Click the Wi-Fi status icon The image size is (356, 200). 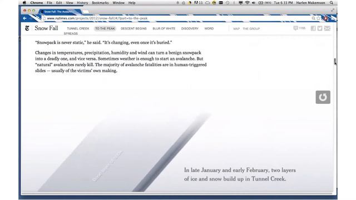247,3
